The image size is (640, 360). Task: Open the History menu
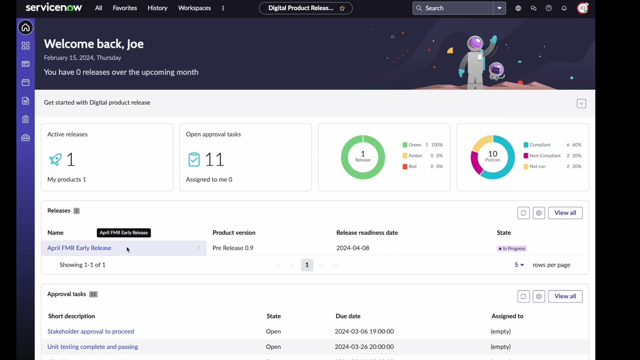point(157,8)
